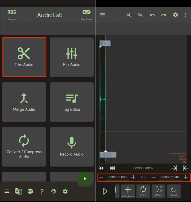
Task: Open the three-dot overflow menu
Action: click(x=186, y=15)
